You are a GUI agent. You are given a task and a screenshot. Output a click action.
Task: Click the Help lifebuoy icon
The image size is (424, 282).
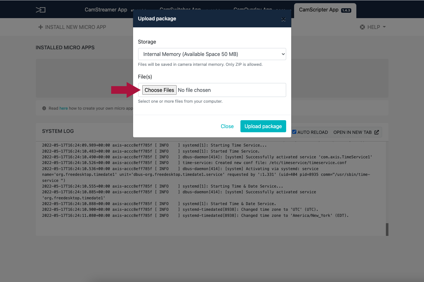pos(362,27)
